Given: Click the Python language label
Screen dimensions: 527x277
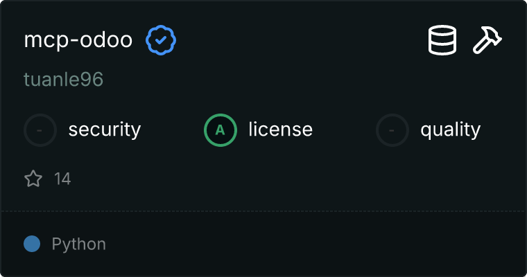Looking at the screenshot, I should click(78, 244).
